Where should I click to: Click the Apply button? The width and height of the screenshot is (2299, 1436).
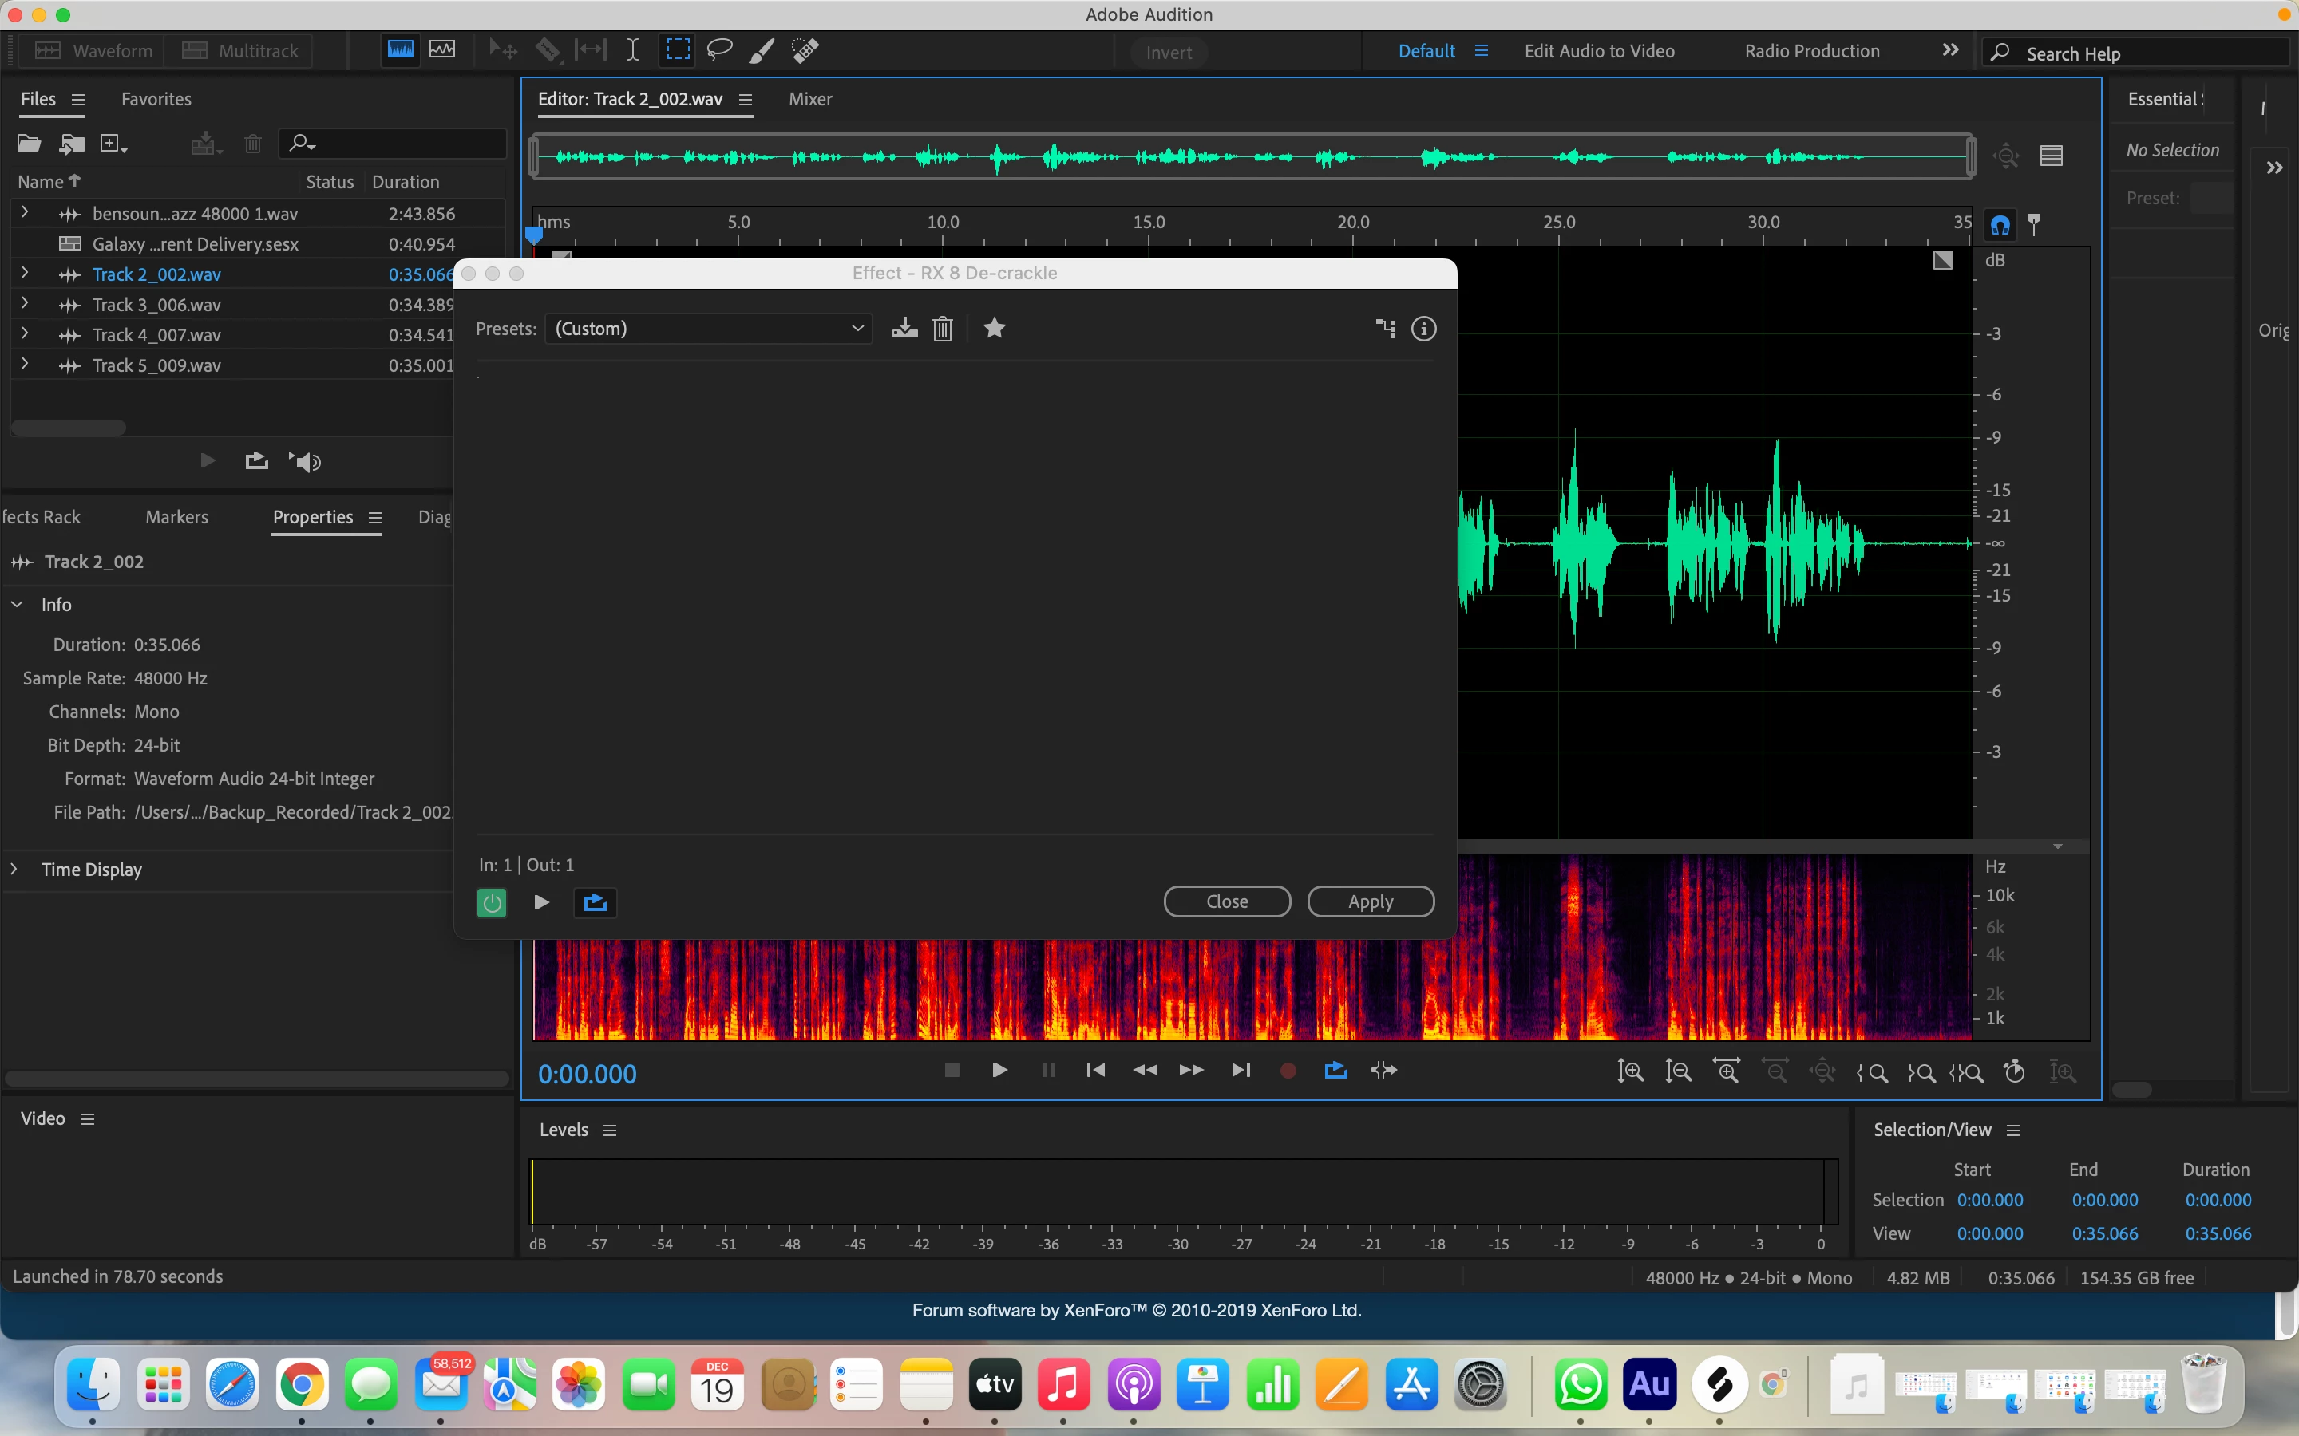point(1370,901)
